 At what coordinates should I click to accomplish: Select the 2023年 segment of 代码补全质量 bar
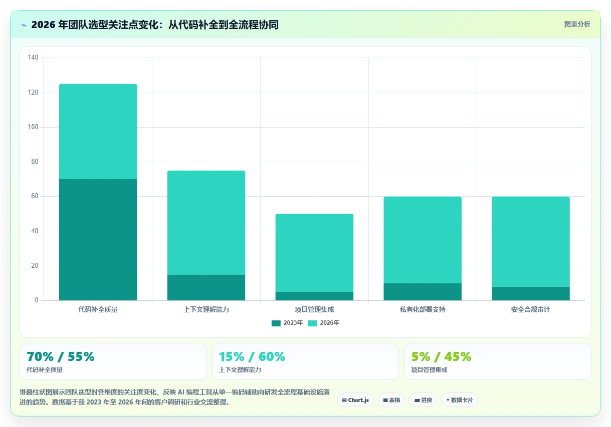point(98,240)
